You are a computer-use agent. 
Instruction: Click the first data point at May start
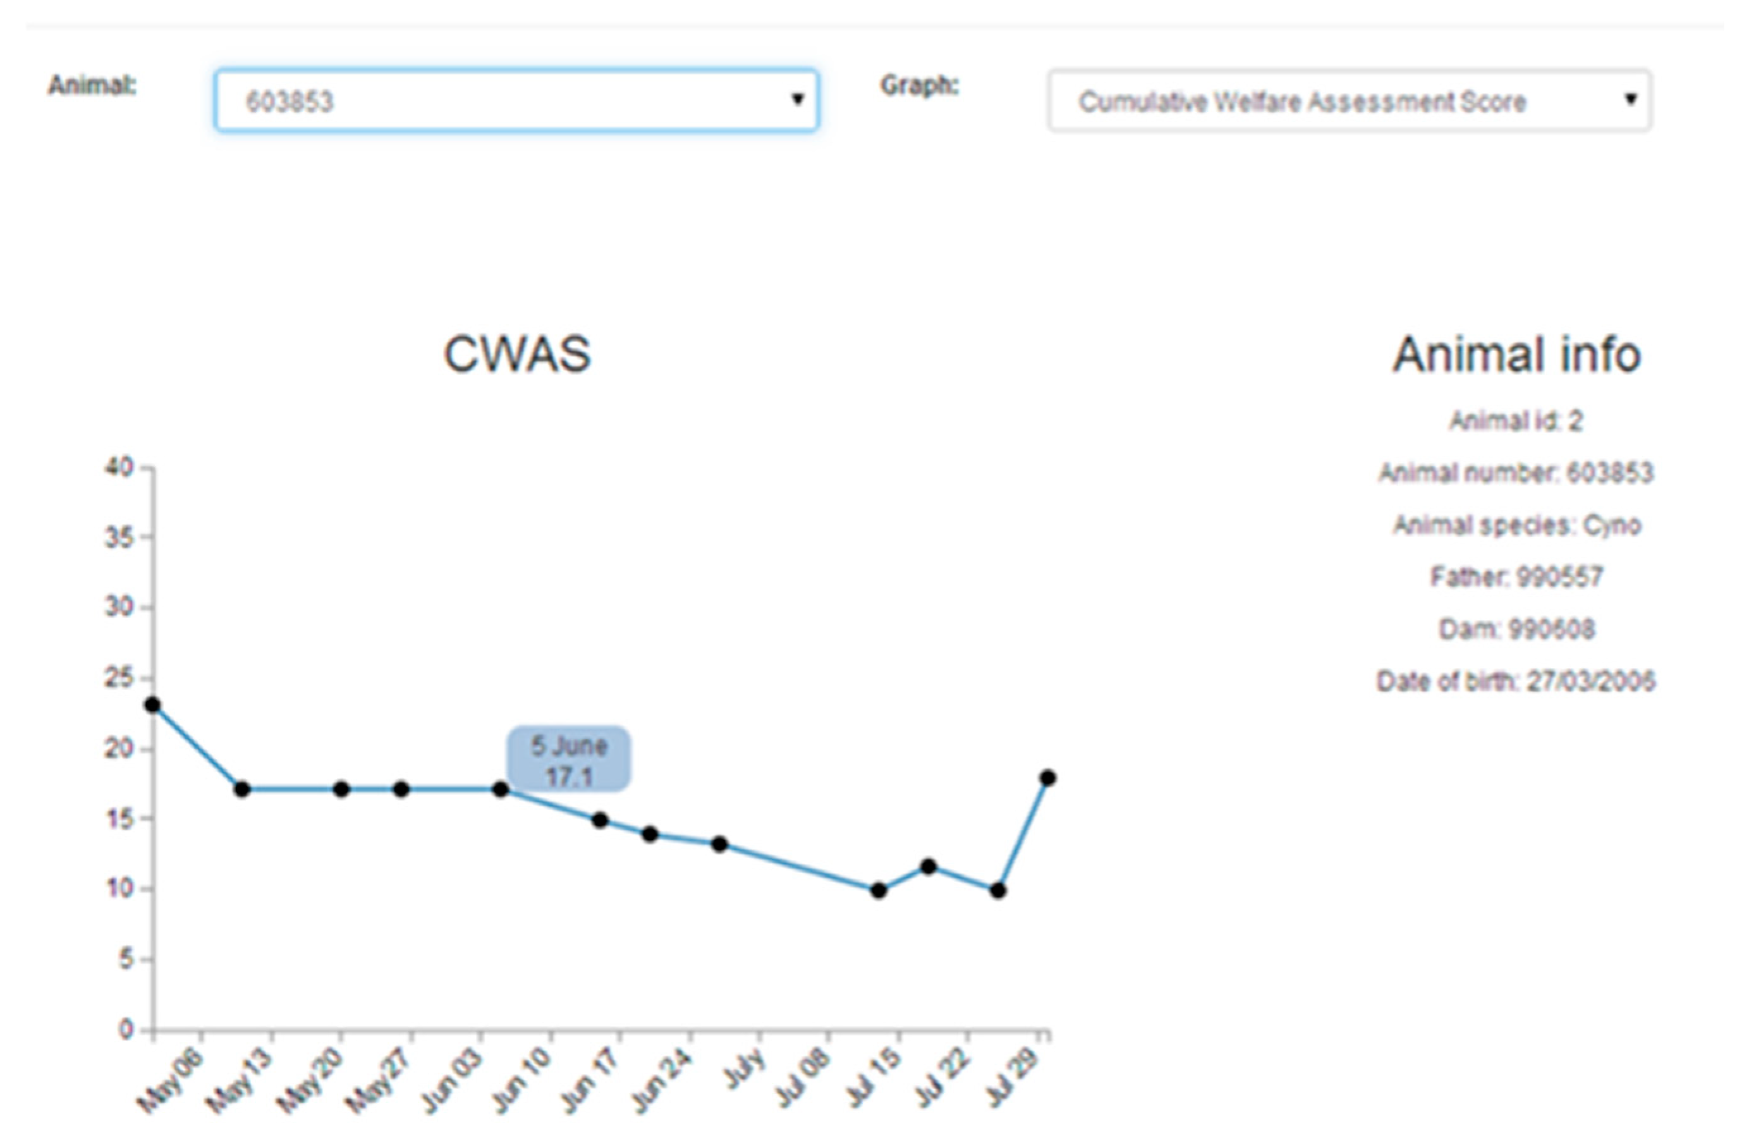[x=153, y=705]
